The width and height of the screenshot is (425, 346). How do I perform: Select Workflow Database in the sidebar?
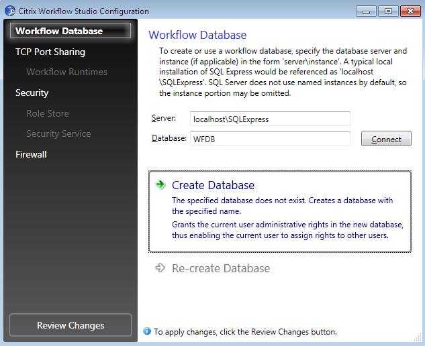point(70,31)
